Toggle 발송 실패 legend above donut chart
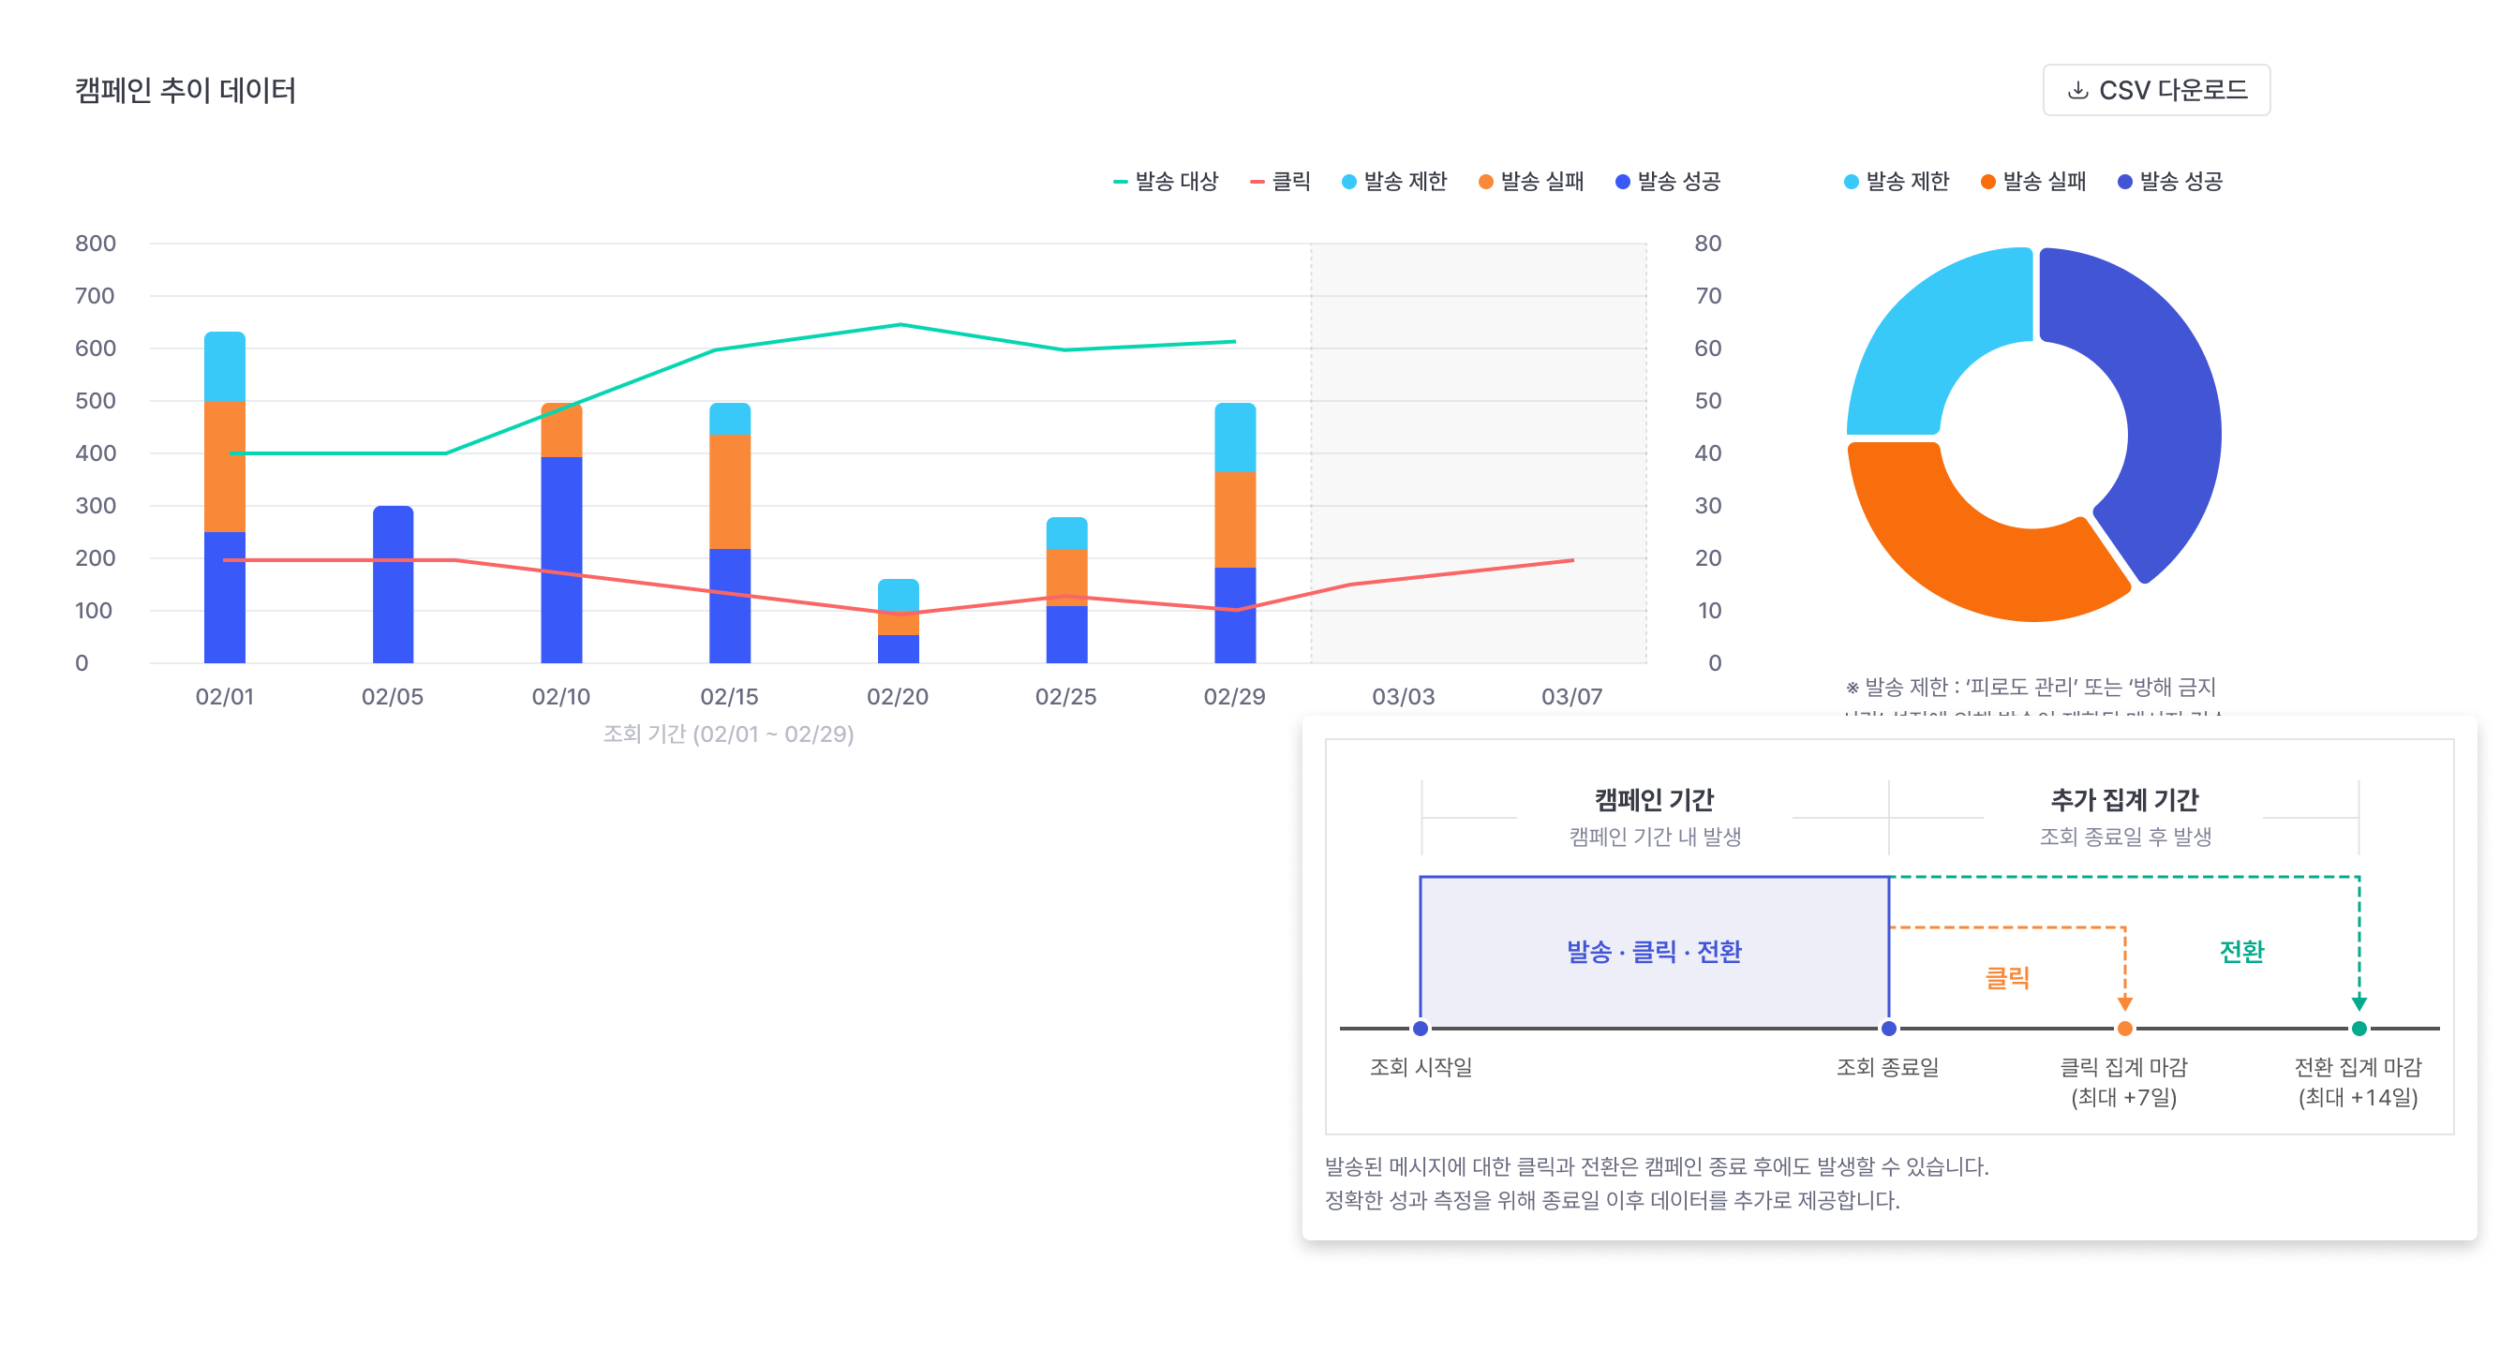The image size is (2515, 1349). coord(2032,182)
